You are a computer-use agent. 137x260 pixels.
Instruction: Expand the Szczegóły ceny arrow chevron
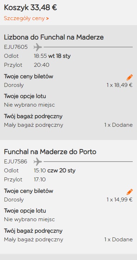pos(48,18)
